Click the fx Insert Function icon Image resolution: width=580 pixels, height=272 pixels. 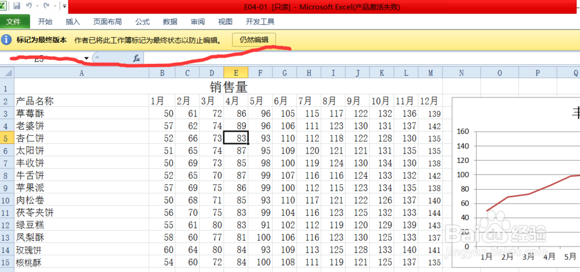[136, 58]
